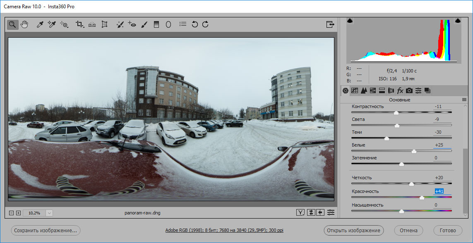Pick the Crop tool

click(79, 24)
